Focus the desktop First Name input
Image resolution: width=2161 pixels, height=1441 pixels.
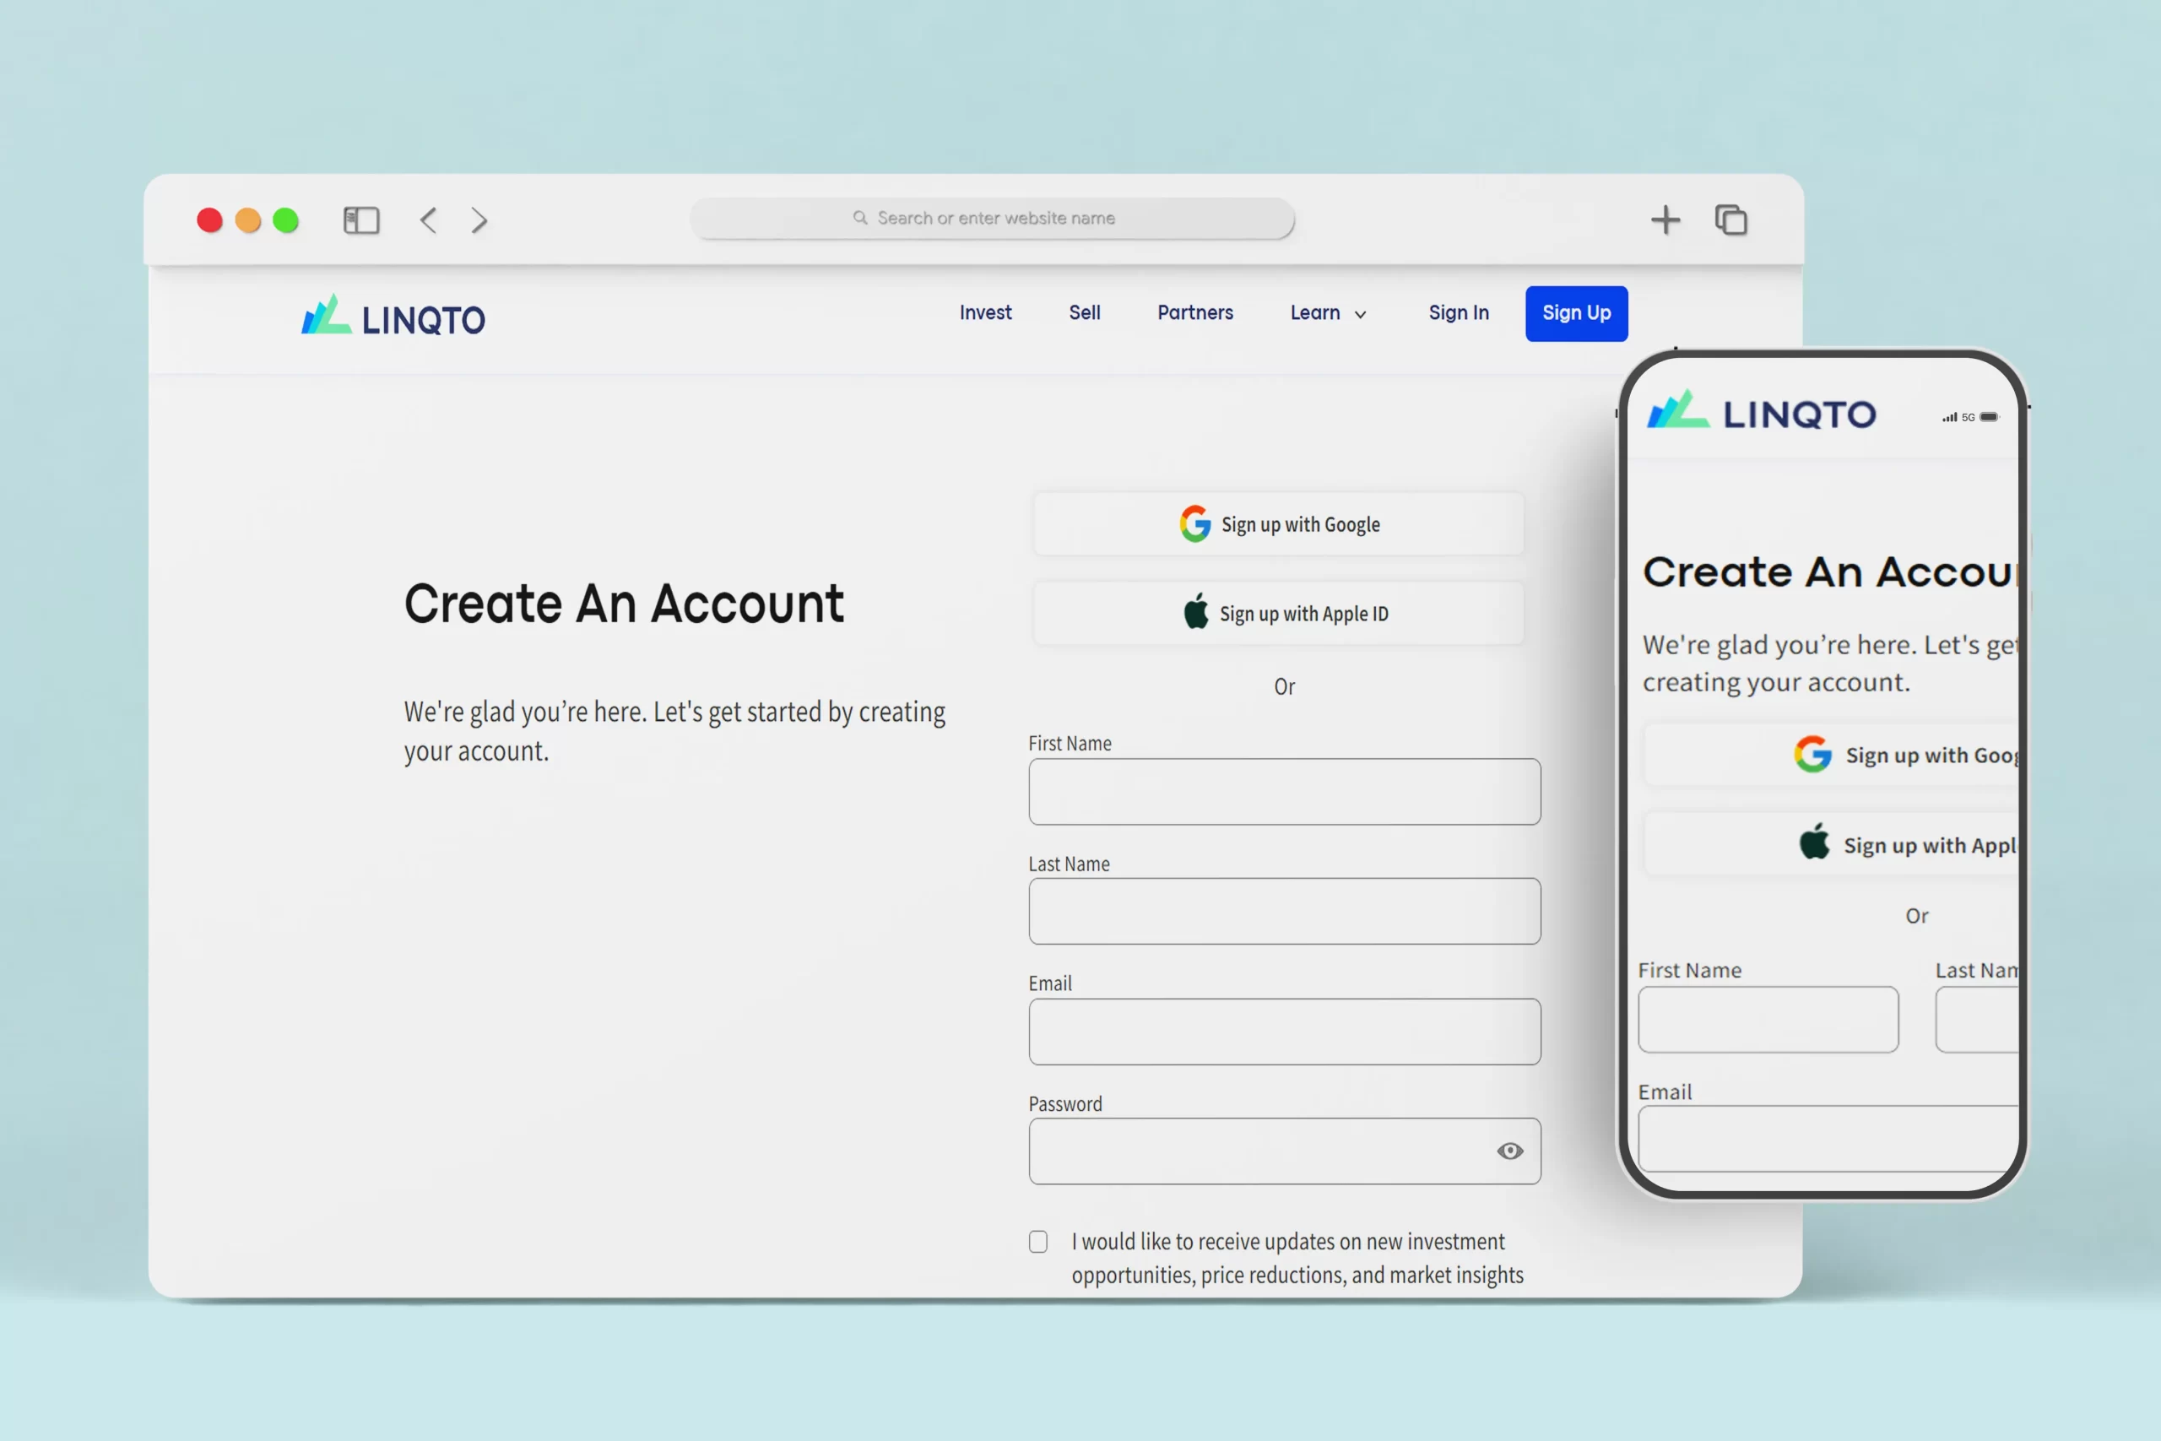tap(1284, 791)
